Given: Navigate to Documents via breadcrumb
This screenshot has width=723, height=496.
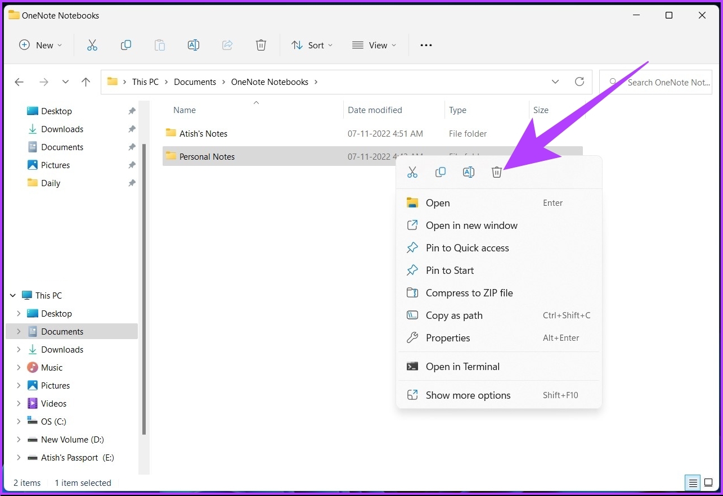Looking at the screenshot, I should (x=195, y=82).
